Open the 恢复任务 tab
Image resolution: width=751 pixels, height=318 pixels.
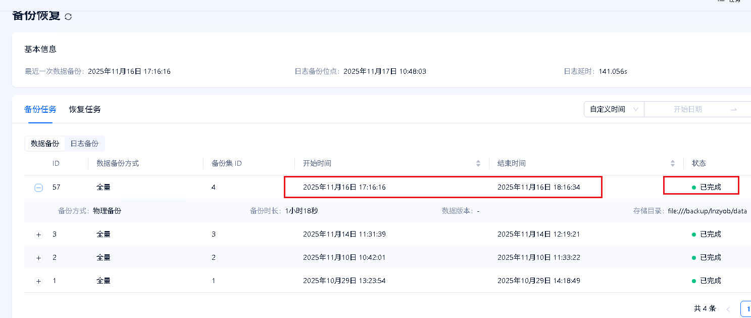click(x=85, y=109)
